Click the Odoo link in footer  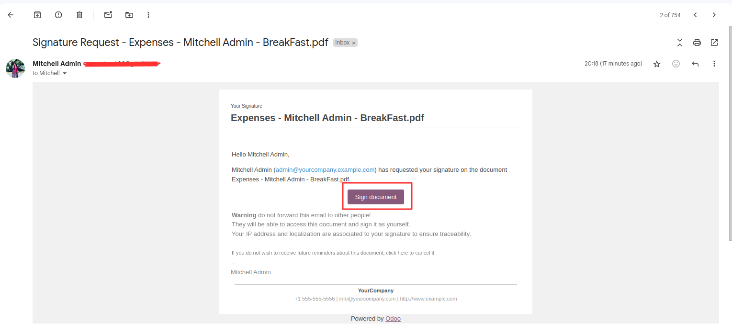[393, 319]
